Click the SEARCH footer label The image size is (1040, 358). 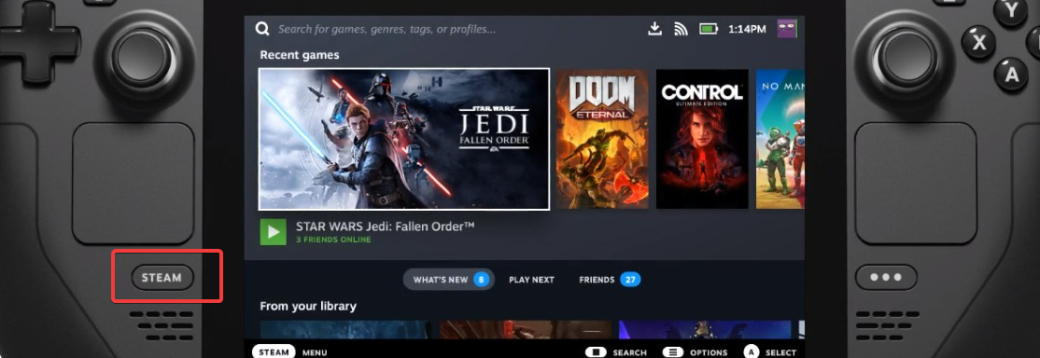tap(629, 352)
